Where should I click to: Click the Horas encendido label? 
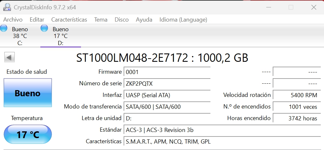click(x=249, y=118)
